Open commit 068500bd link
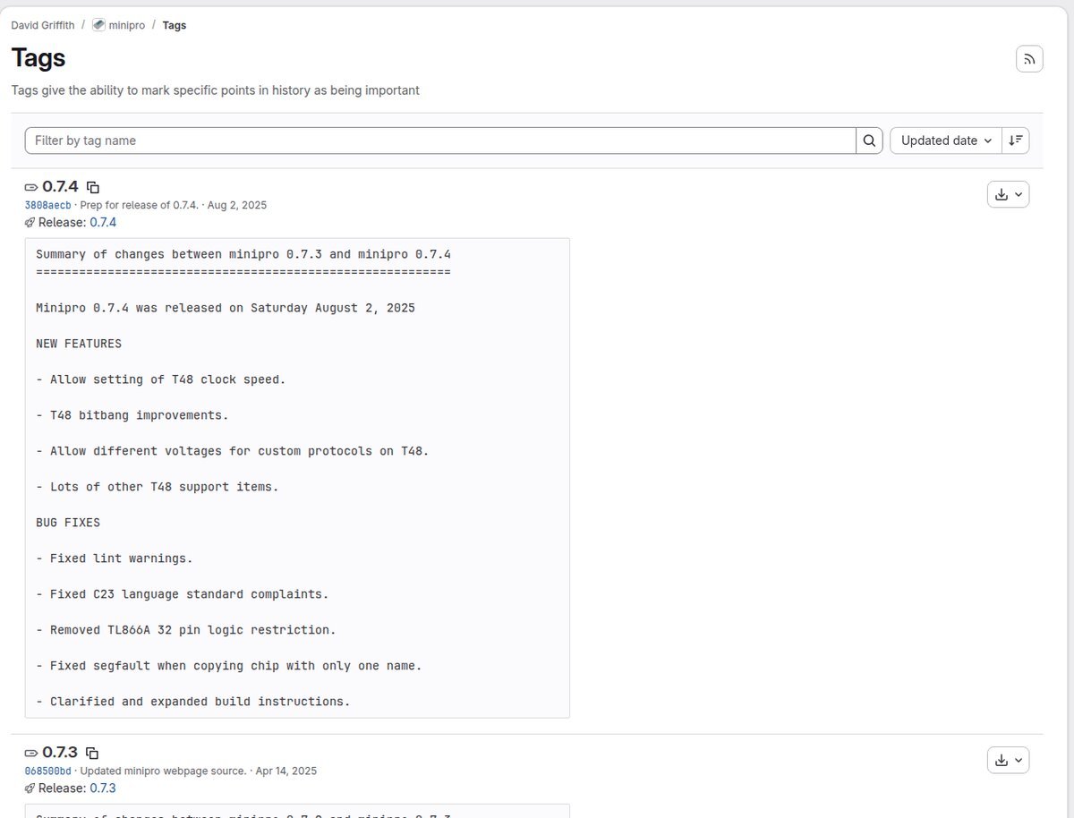This screenshot has width=1074, height=818. [x=47, y=771]
